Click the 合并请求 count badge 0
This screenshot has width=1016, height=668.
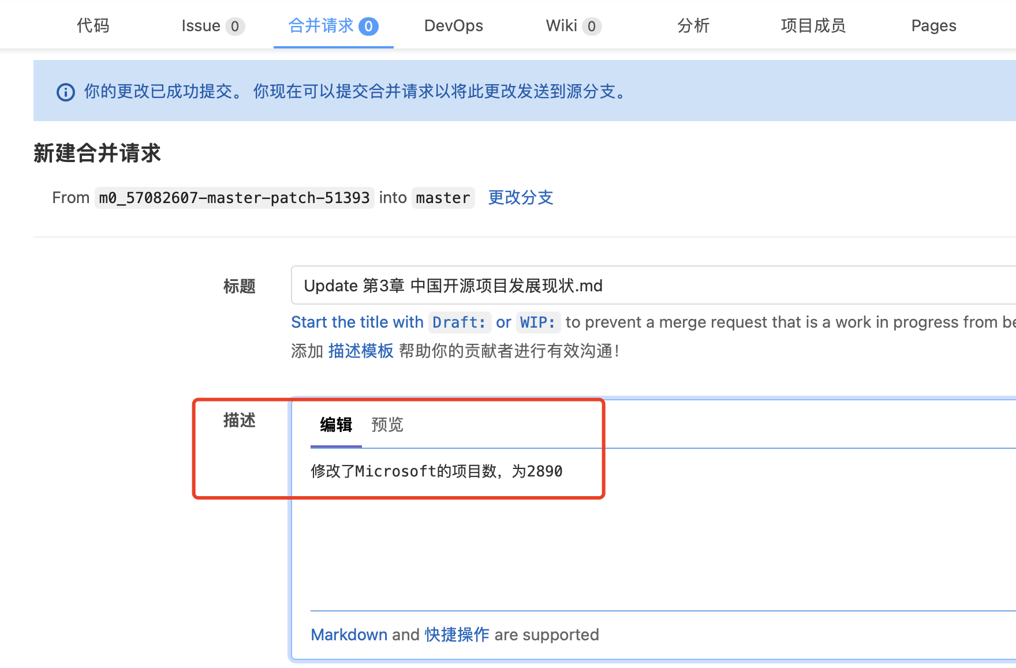368,27
